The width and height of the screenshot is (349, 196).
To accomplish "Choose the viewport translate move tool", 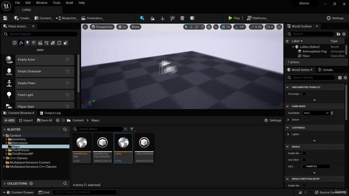I will tap(191, 27).
